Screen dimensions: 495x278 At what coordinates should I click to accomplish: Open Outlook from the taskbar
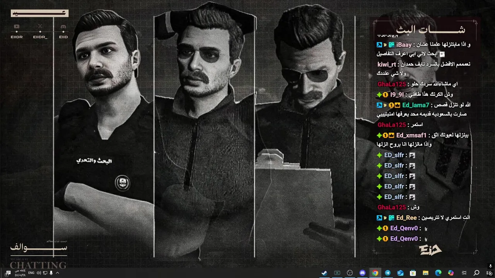(400, 273)
